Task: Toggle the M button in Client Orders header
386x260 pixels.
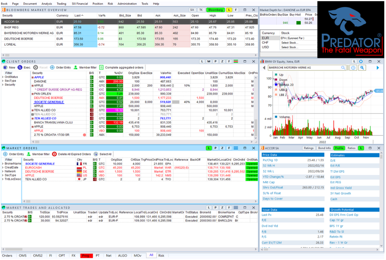Action: [209, 61]
